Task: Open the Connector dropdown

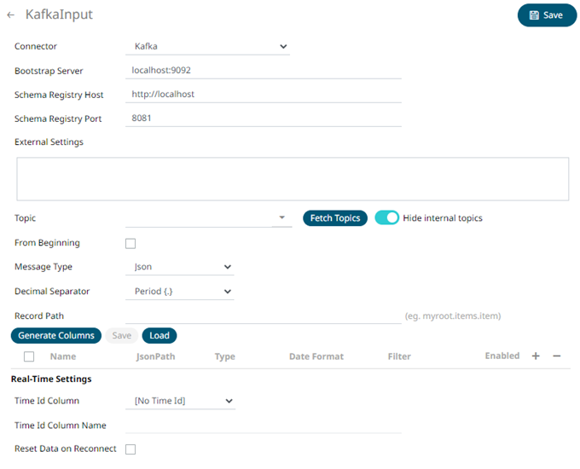Action: point(211,47)
